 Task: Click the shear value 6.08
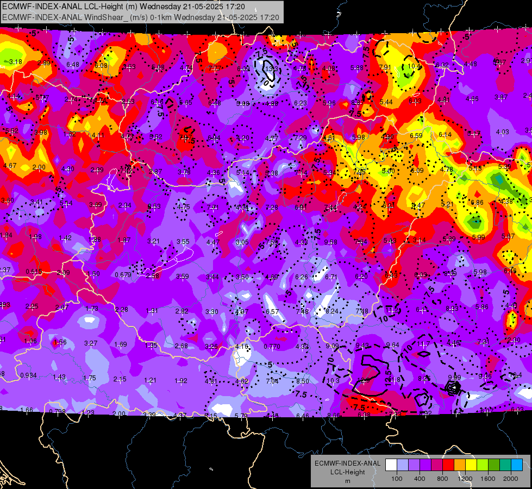pyautogui.click(x=101, y=66)
